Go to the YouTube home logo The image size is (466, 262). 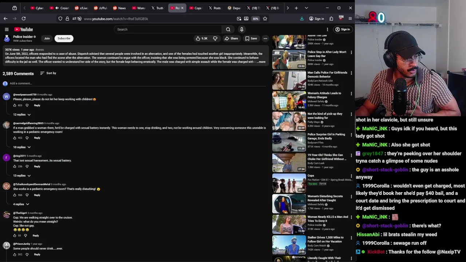[24, 29]
